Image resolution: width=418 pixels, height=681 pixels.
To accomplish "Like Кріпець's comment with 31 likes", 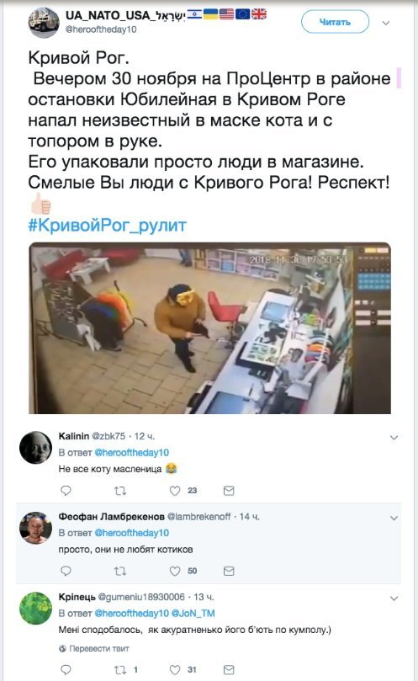I will coord(174,670).
